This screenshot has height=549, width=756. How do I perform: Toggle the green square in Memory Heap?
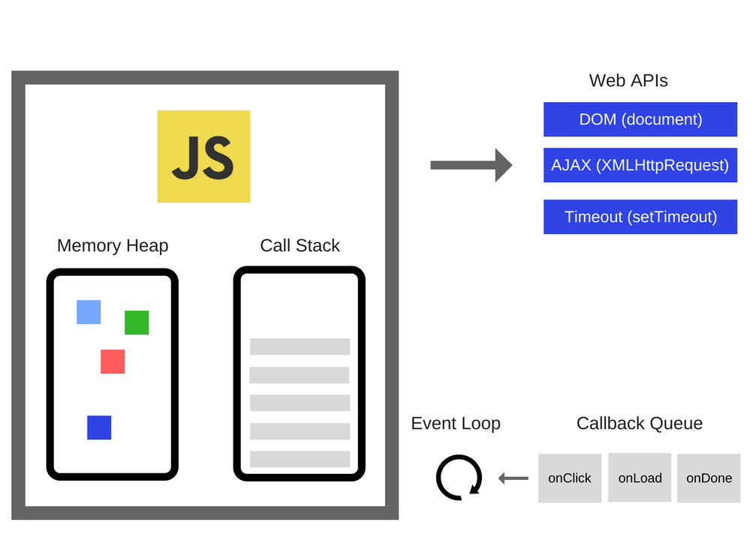click(135, 322)
